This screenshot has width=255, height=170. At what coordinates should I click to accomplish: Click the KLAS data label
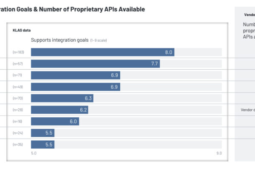point(22,31)
